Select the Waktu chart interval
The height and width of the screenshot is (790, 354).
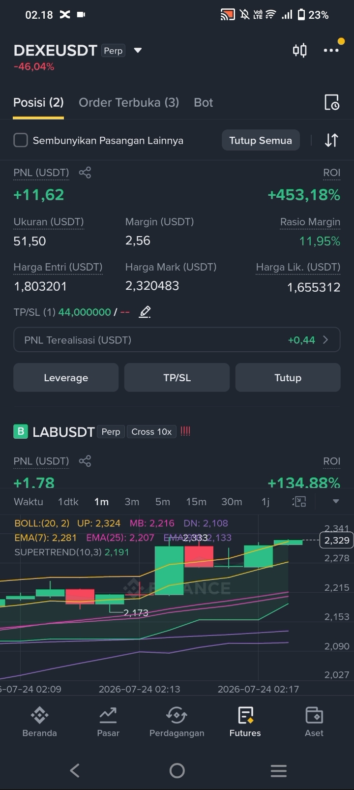pyautogui.click(x=29, y=502)
